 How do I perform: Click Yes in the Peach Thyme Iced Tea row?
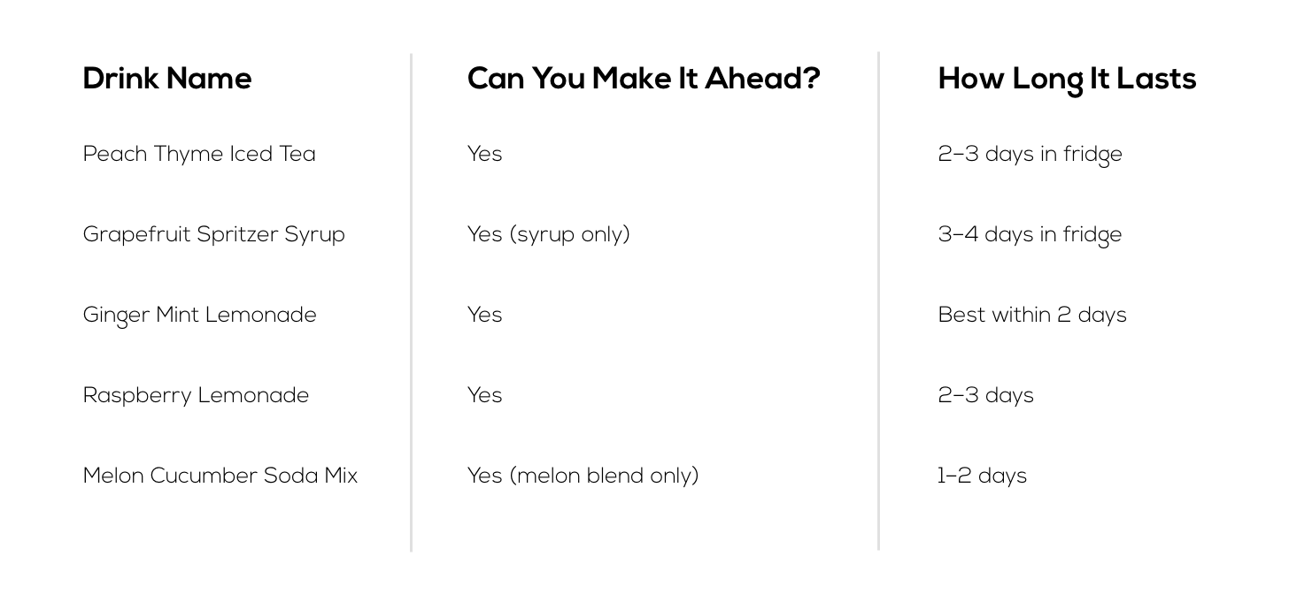[x=485, y=155]
